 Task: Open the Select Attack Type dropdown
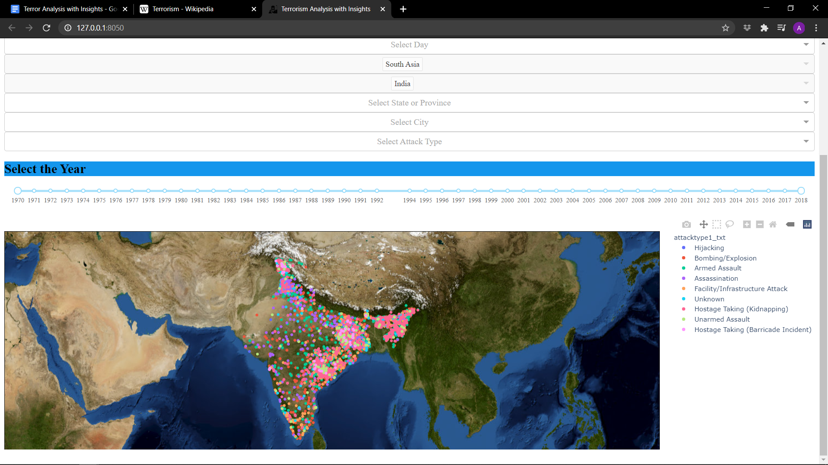[x=409, y=141]
